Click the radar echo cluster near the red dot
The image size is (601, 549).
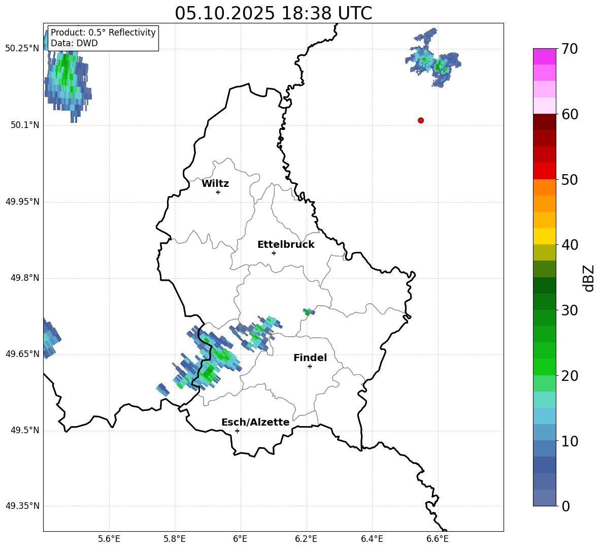[433, 58]
